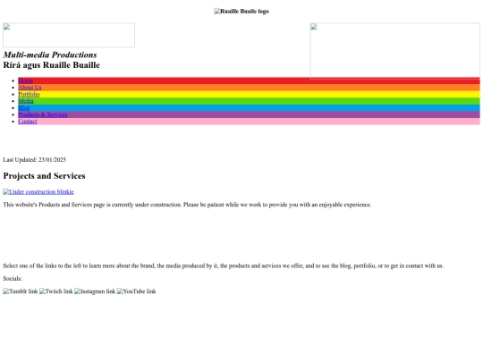Screen dimensions: 483x362
Task: Click the Last Updated: 23/01/2025 text
Action: click(35, 160)
